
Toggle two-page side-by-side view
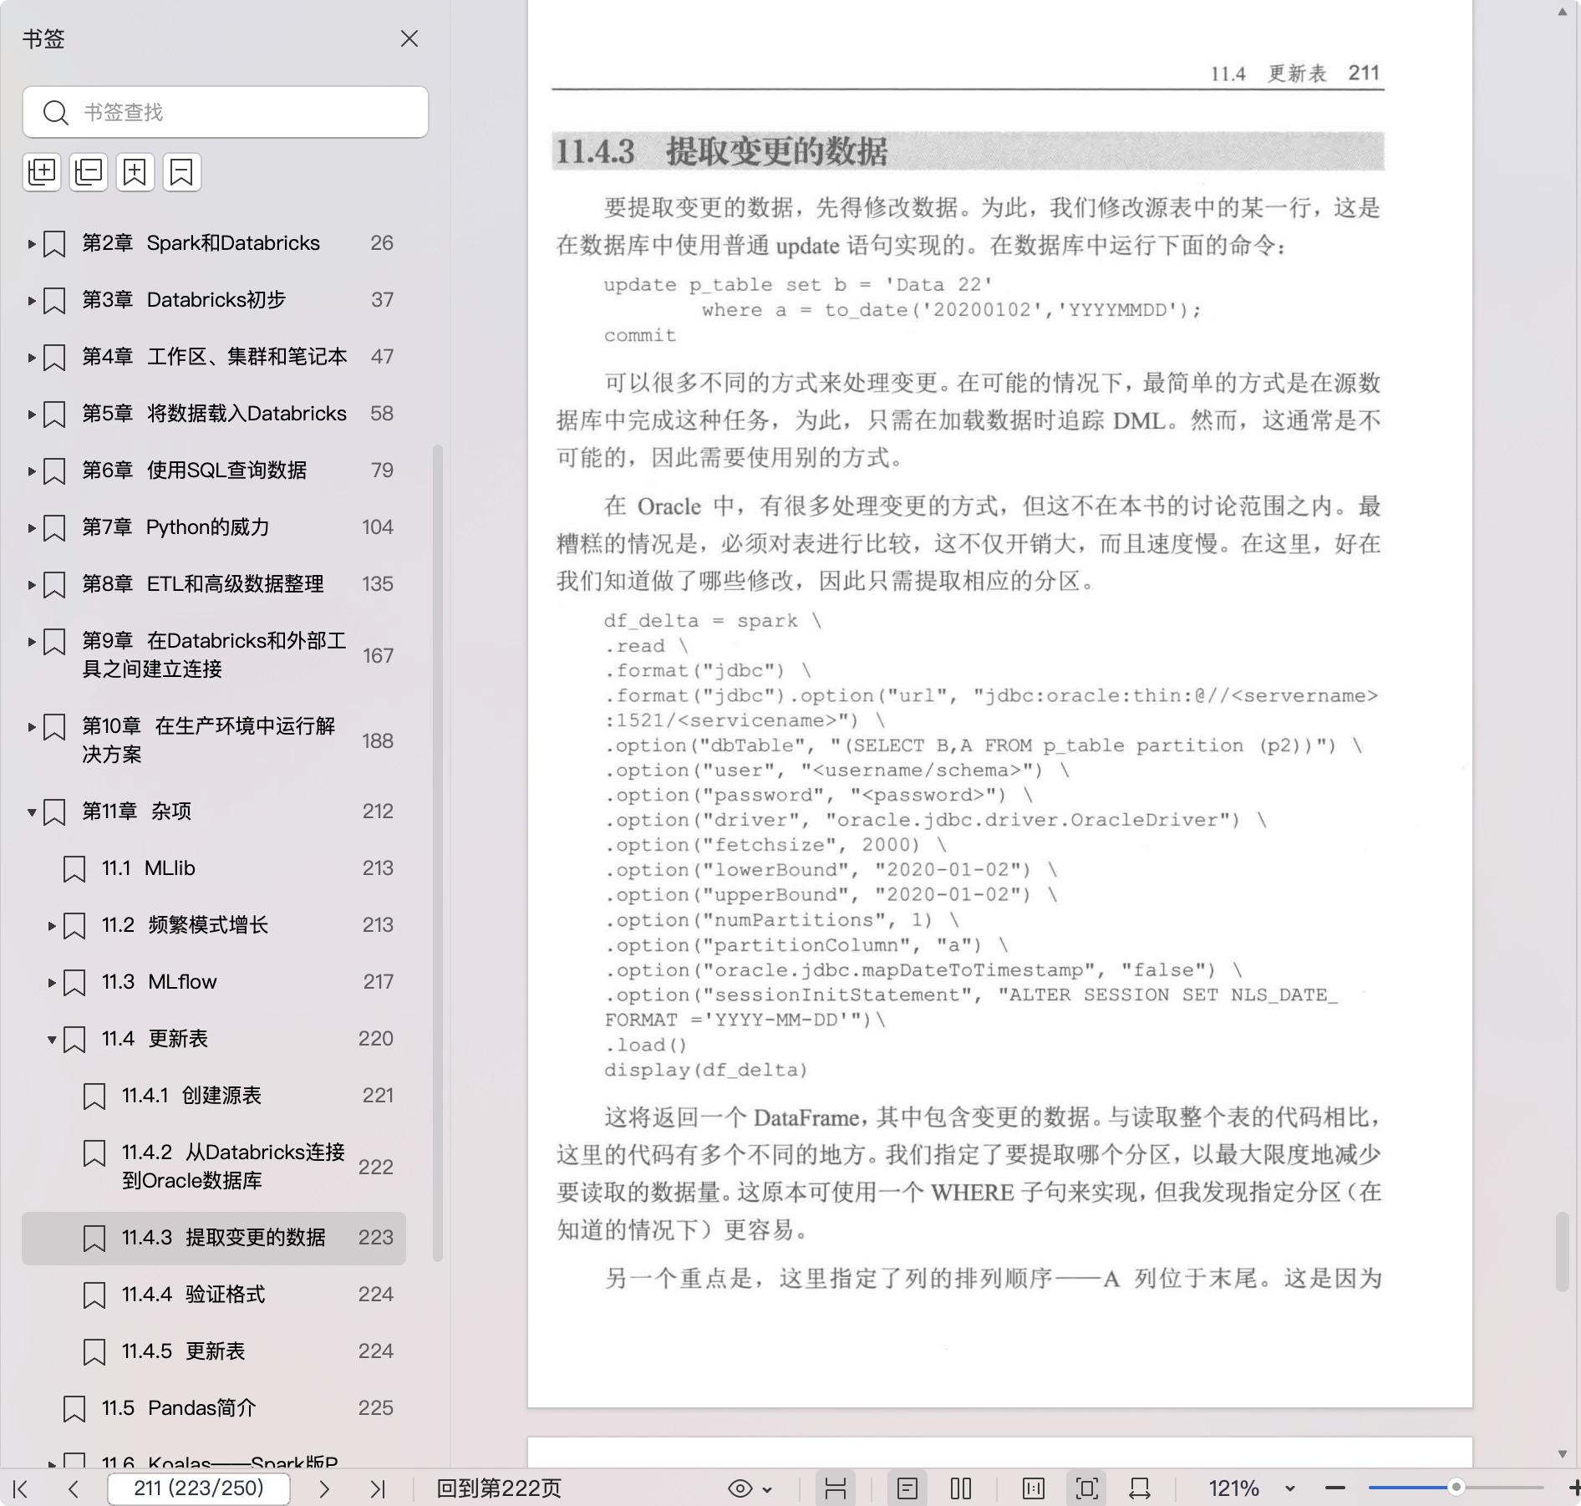(x=961, y=1488)
